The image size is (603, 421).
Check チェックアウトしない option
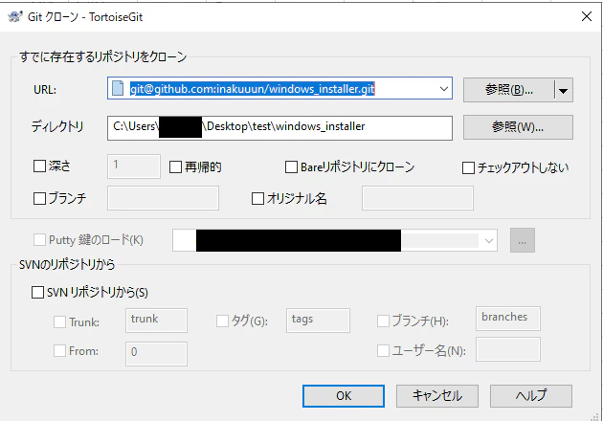468,167
